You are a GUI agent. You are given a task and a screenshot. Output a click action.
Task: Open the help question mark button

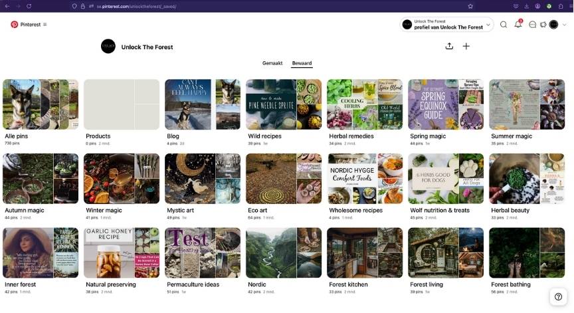click(558, 297)
